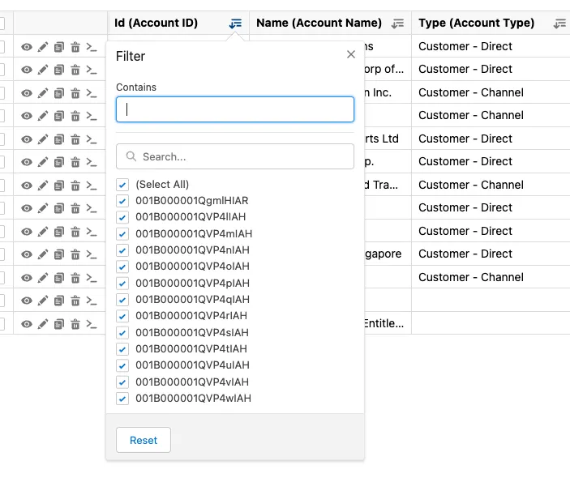Click the copy icon in the 'orp of...' row
Image resolution: width=570 pixels, height=495 pixels.
pyautogui.click(x=59, y=70)
